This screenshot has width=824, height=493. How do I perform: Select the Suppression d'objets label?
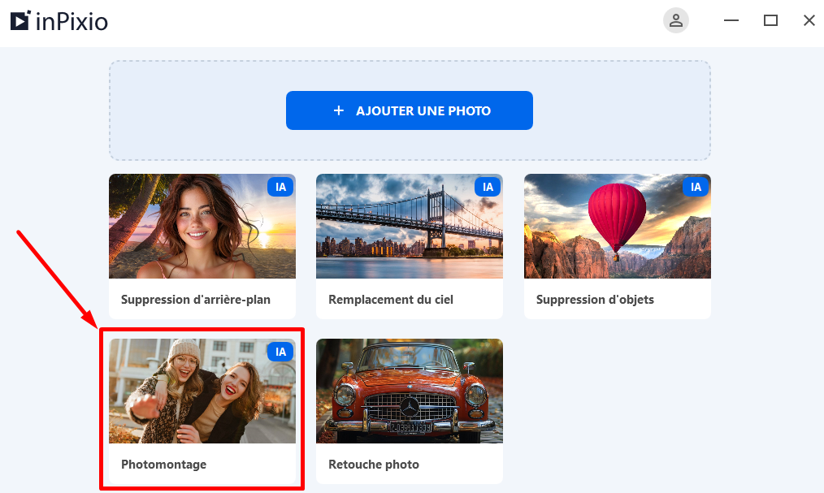tap(595, 299)
